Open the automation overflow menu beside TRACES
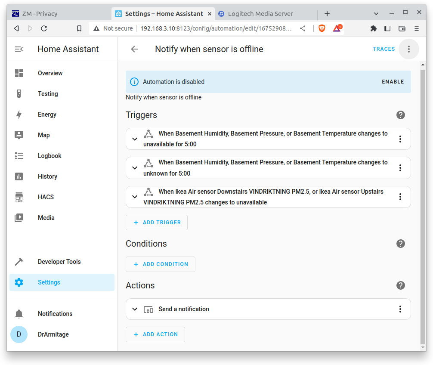Viewport: 433px width, 365px height. (x=409, y=49)
